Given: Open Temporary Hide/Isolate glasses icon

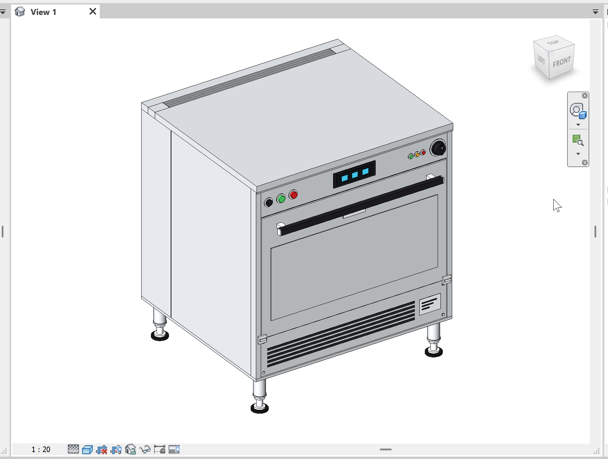Looking at the screenshot, I should pyautogui.click(x=145, y=450).
